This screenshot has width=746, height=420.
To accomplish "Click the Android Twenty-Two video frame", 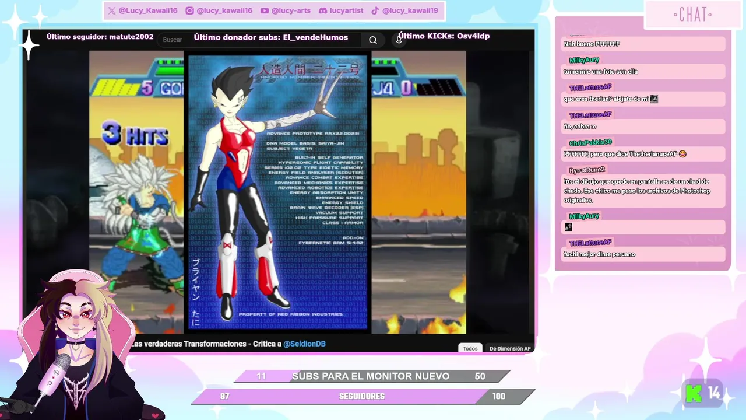I will click(278, 192).
